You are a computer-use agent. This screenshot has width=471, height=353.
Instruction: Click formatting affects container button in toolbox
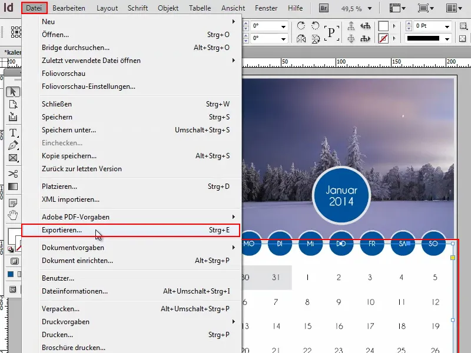point(14,261)
